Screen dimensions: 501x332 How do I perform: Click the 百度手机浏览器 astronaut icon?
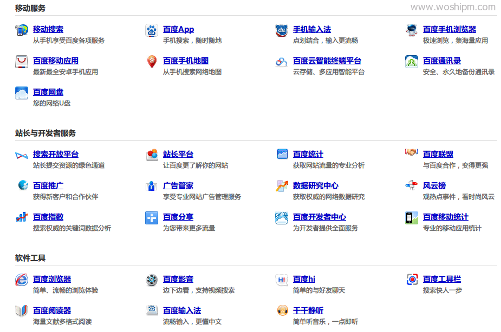point(412,30)
